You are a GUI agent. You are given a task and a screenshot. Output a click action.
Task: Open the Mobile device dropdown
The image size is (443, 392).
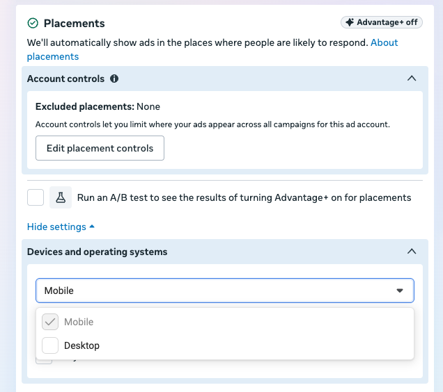225,291
